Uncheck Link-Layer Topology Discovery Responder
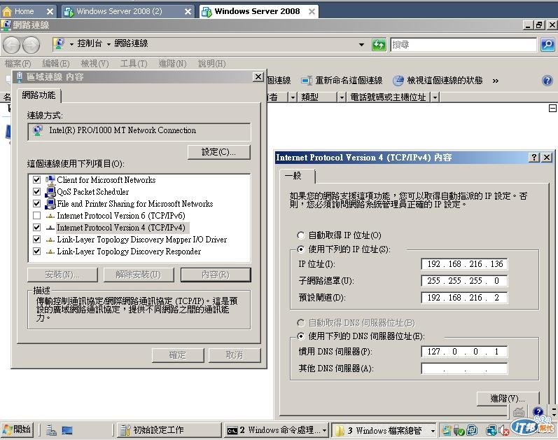The height and width of the screenshot is (440, 558). [x=36, y=252]
